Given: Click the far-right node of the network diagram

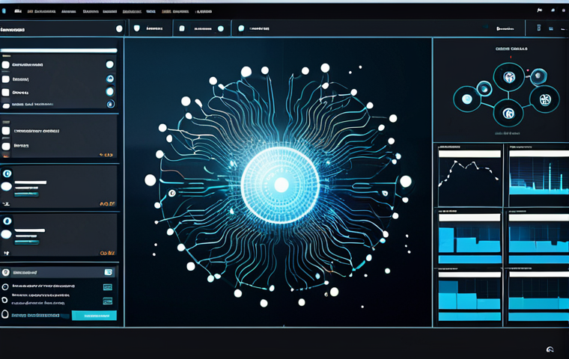Looking at the screenshot, I should 544,98.
